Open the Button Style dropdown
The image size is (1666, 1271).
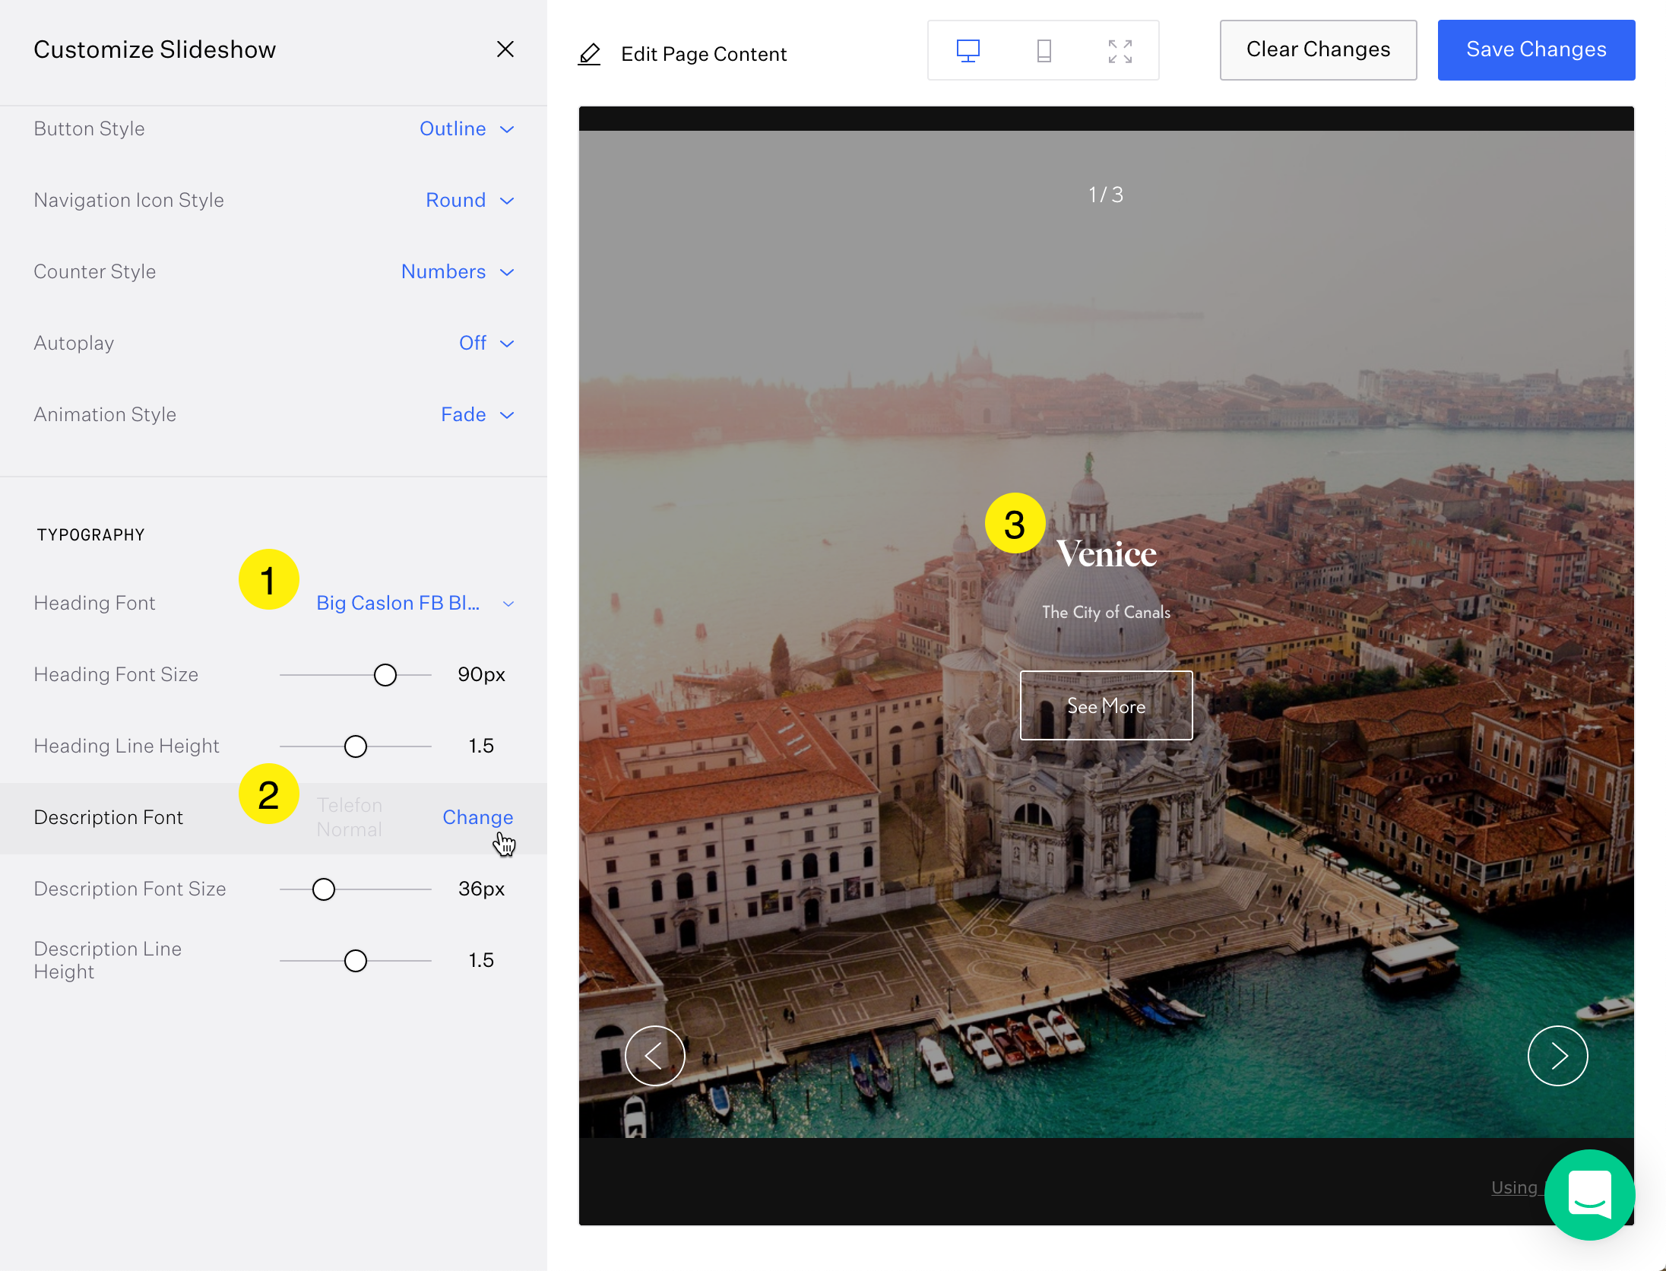pyautogui.click(x=467, y=129)
